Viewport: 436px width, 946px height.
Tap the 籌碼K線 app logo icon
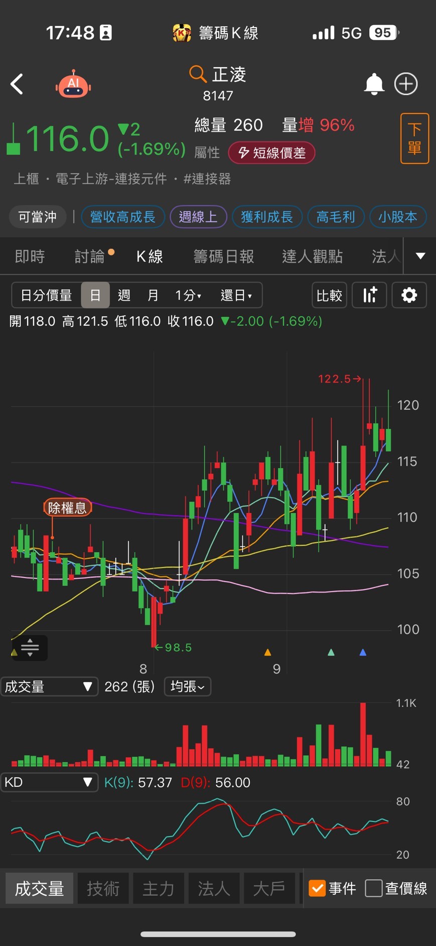[182, 33]
